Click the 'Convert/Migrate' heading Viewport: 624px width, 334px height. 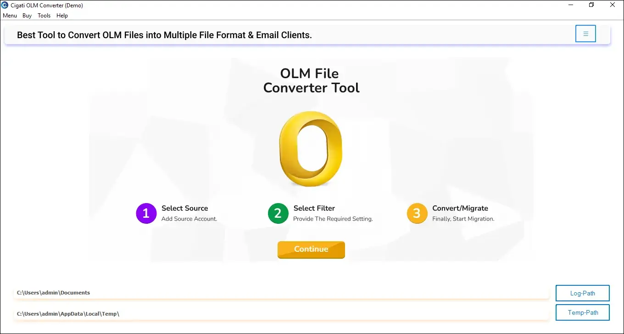[460, 208]
